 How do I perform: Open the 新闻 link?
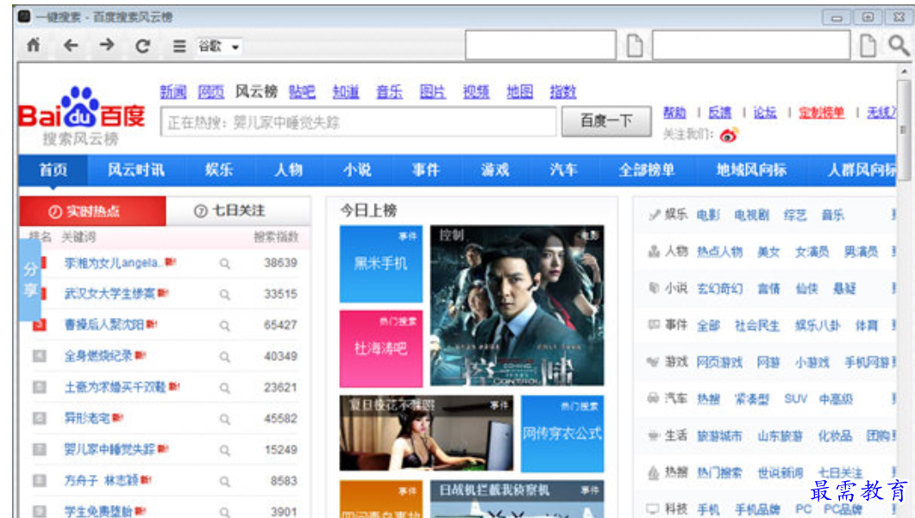point(173,91)
